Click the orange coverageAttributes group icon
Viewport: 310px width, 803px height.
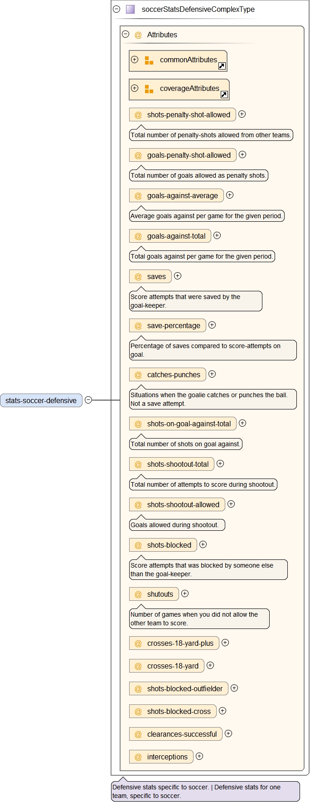click(149, 89)
